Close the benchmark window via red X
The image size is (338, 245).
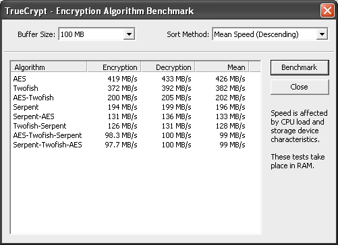tap(327, 10)
